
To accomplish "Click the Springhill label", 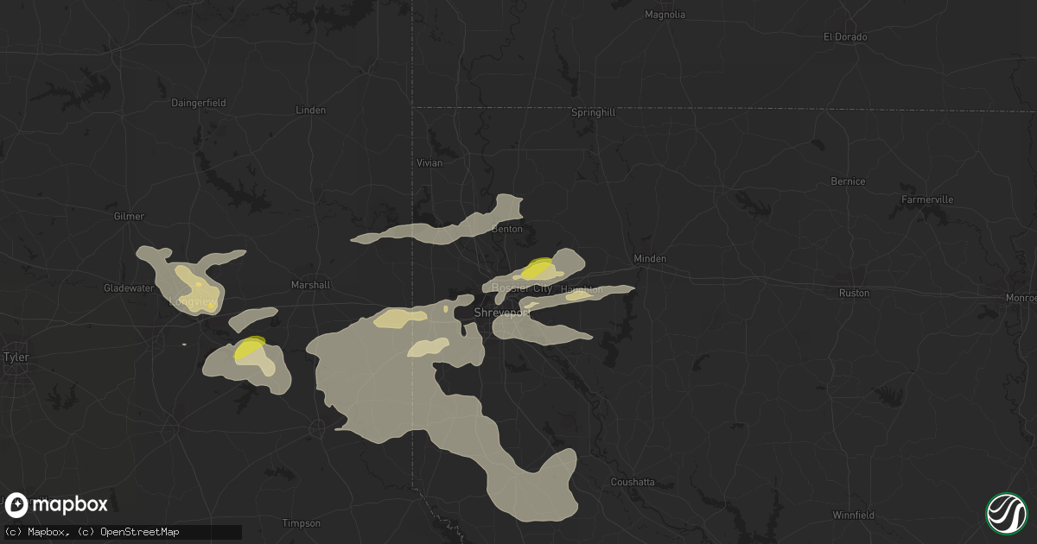I will 593,112.
